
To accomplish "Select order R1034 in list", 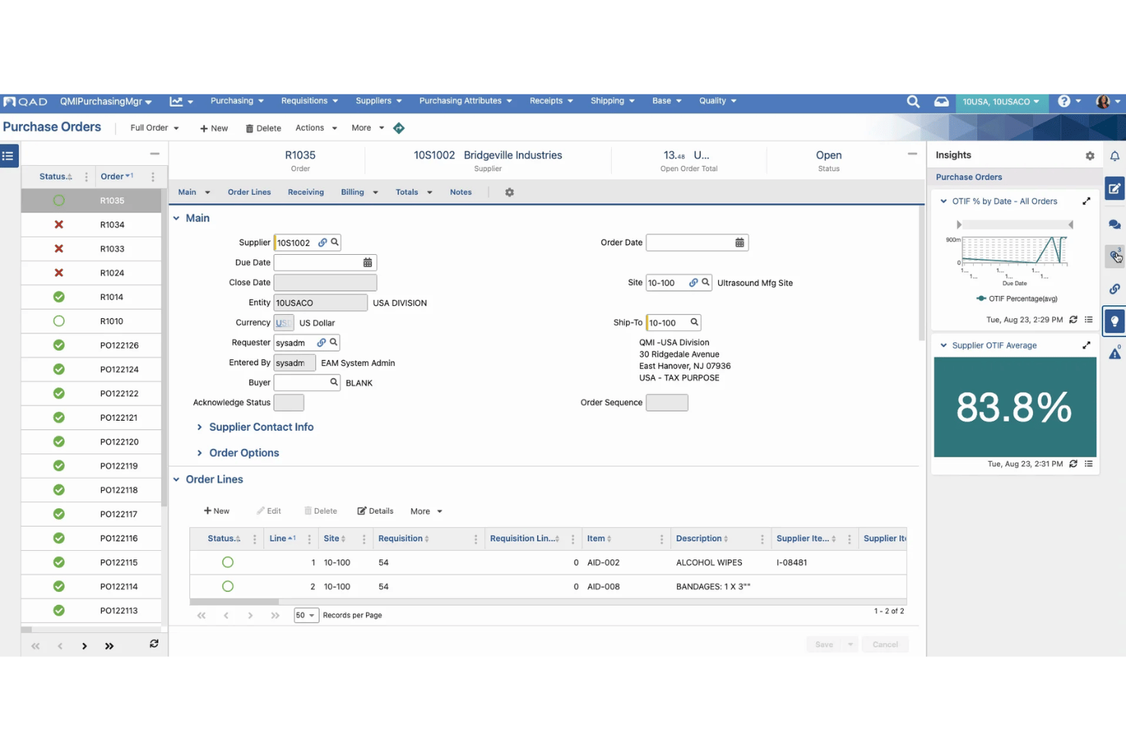I will point(91,224).
